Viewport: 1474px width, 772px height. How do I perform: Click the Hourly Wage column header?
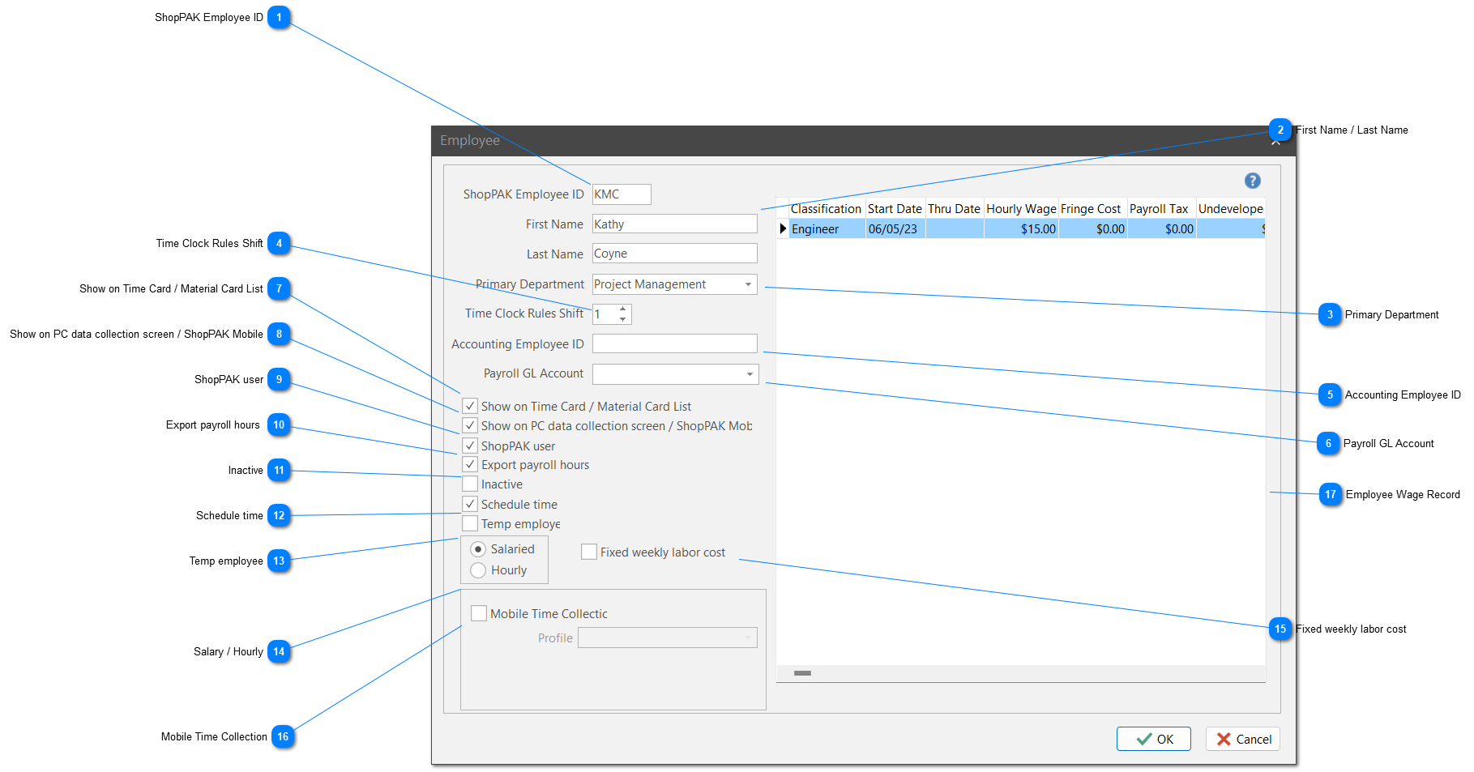click(x=1020, y=208)
